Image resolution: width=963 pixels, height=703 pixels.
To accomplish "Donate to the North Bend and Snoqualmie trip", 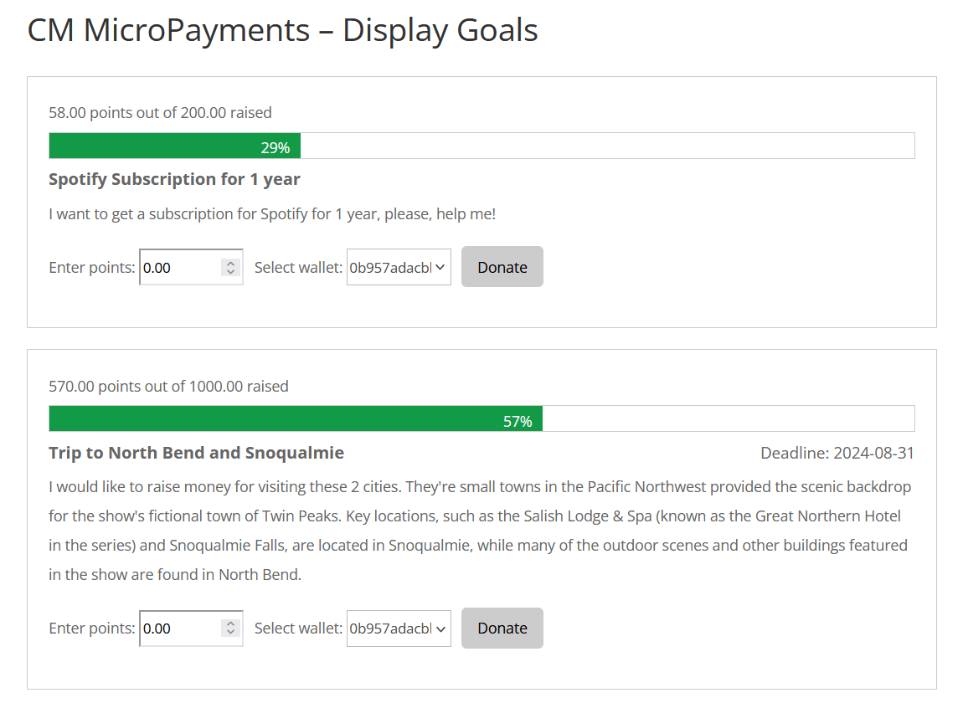I will coord(502,628).
